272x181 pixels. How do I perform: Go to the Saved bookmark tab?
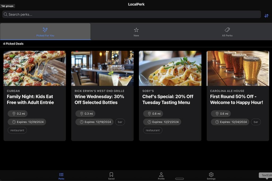click(111, 176)
